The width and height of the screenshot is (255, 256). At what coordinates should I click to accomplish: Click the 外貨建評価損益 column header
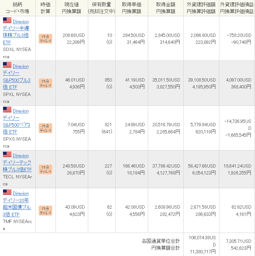237,8
